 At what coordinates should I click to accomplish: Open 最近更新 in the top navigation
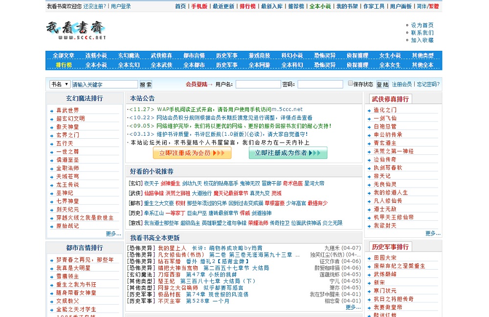(x=223, y=6)
